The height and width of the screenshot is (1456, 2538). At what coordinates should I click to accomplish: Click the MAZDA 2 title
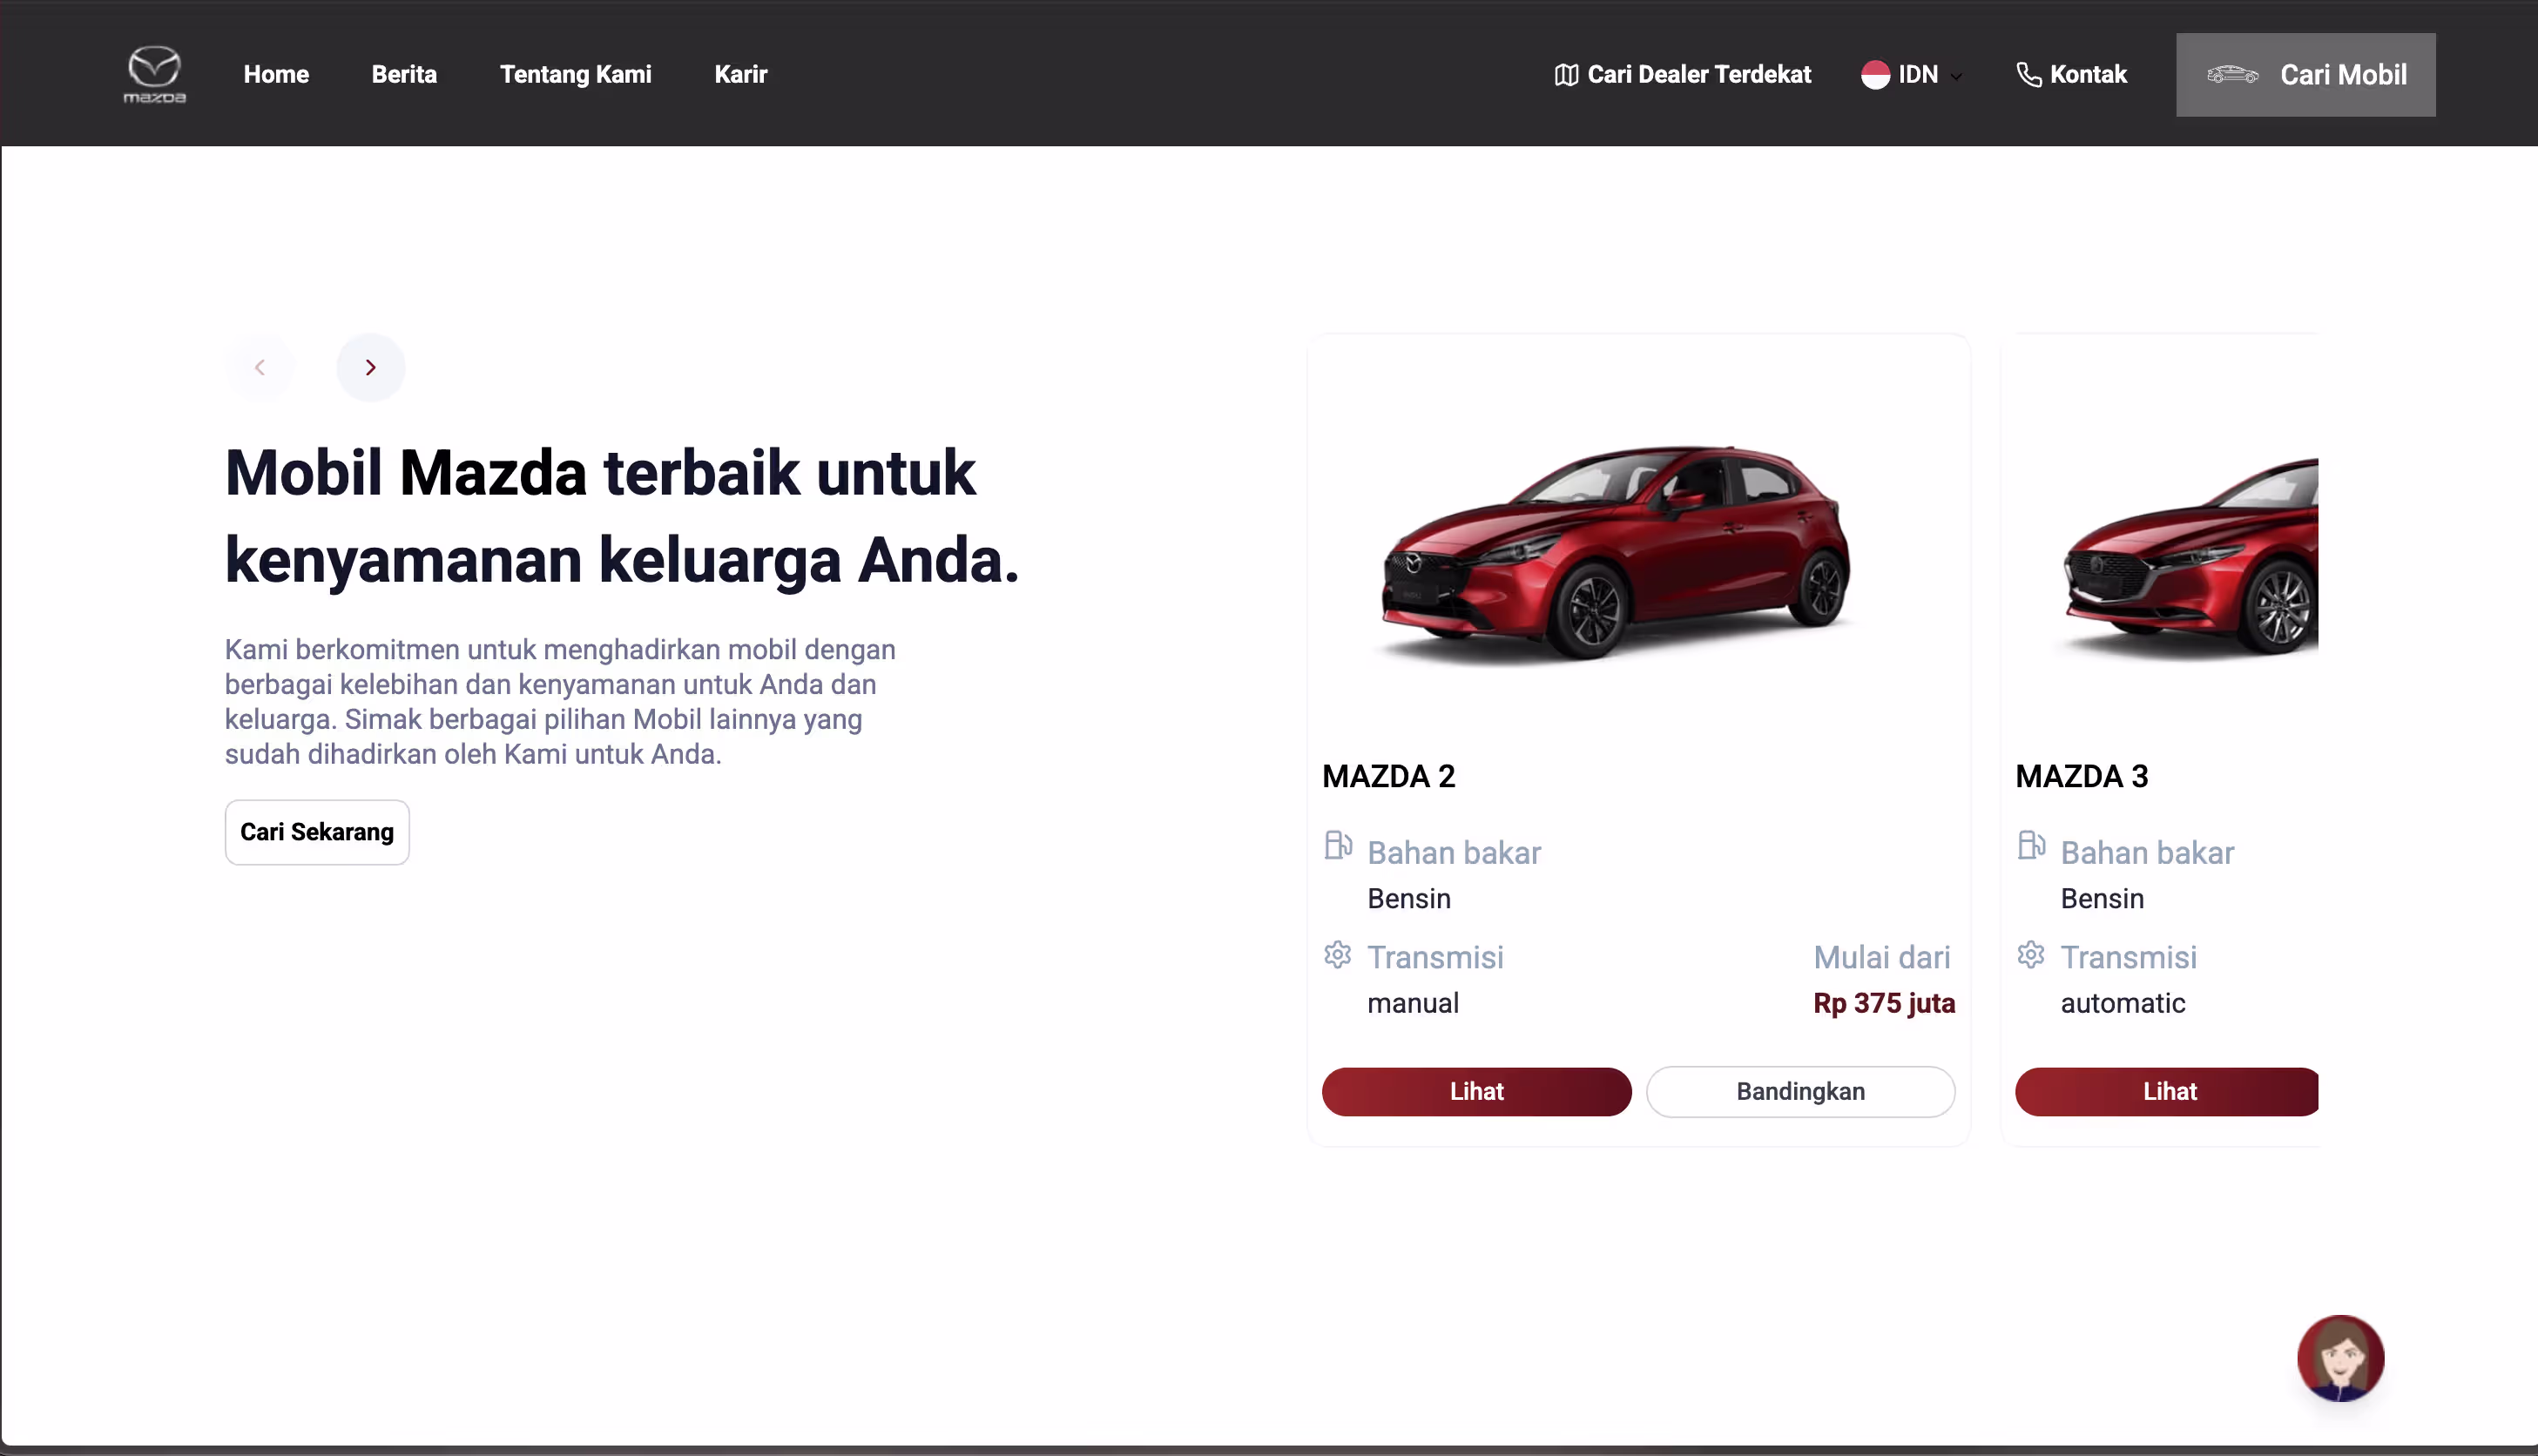pyautogui.click(x=1388, y=776)
